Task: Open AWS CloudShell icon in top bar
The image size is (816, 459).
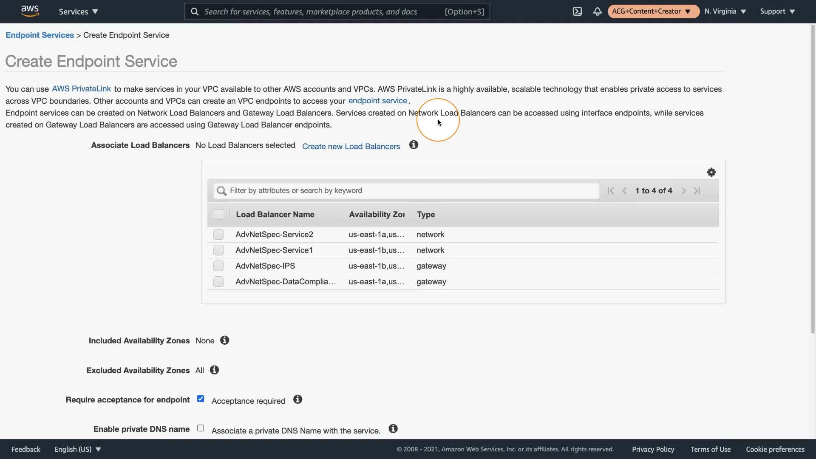Action: point(577,11)
